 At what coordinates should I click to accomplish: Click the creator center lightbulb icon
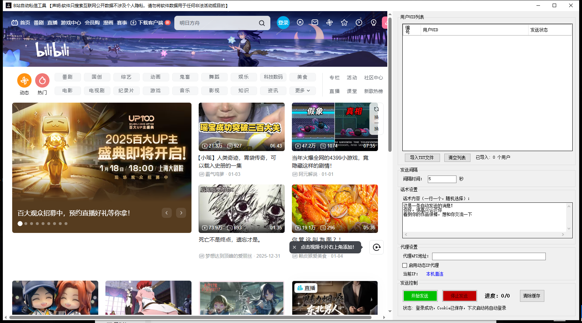coord(374,23)
